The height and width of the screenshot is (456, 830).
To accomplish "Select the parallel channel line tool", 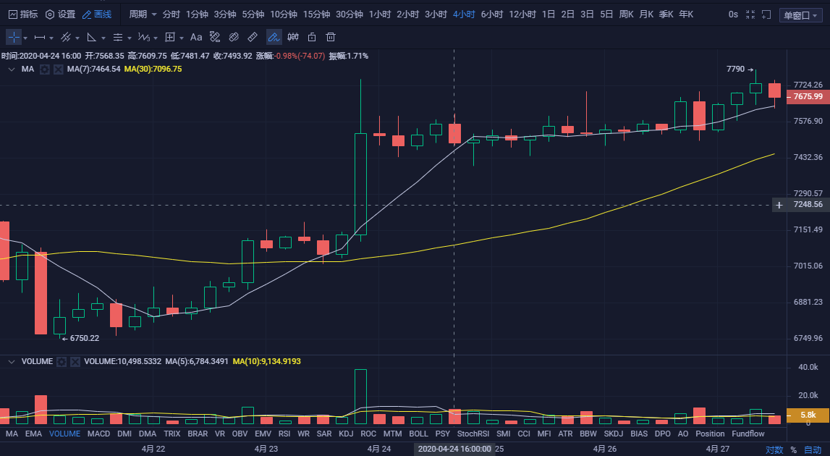I will click(x=65, y=37).
